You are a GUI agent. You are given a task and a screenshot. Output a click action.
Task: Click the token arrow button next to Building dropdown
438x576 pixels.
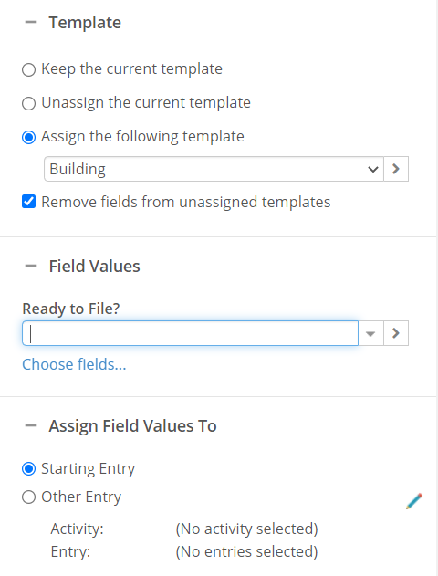pyautogui.click(x=396, y=169)
